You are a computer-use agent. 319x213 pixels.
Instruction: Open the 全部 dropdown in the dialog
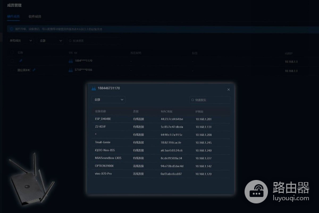[x=108, y=100]
